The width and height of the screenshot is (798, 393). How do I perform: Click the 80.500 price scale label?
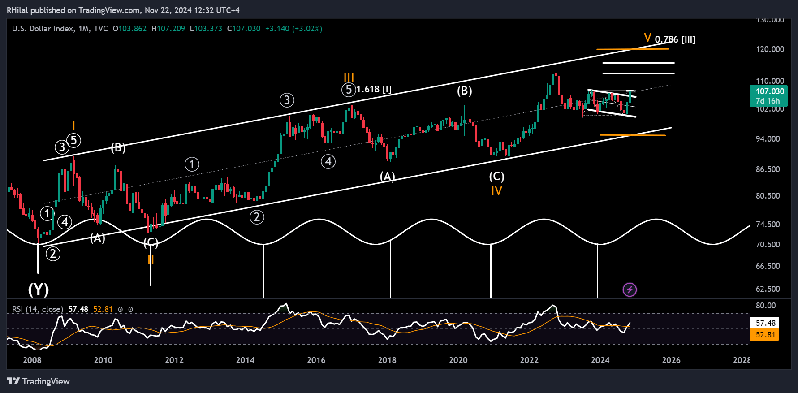[x=768, y=196]
